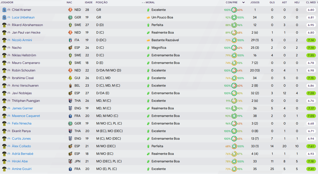Click the Italy flag next to Nicolò Armini

[70, 40]
